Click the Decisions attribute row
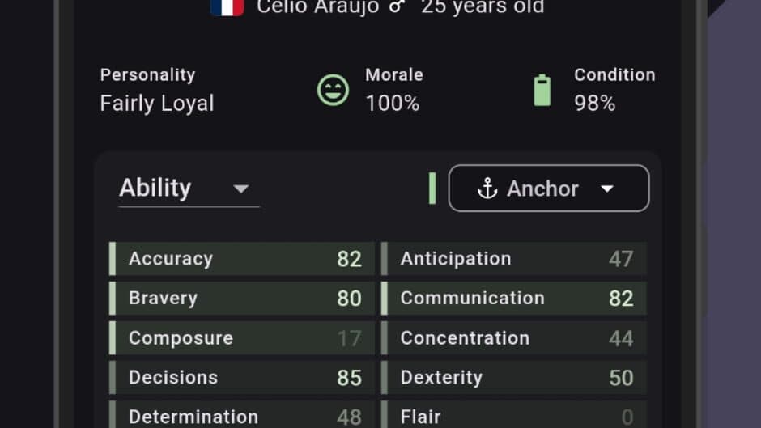 (x=243, y=377)
